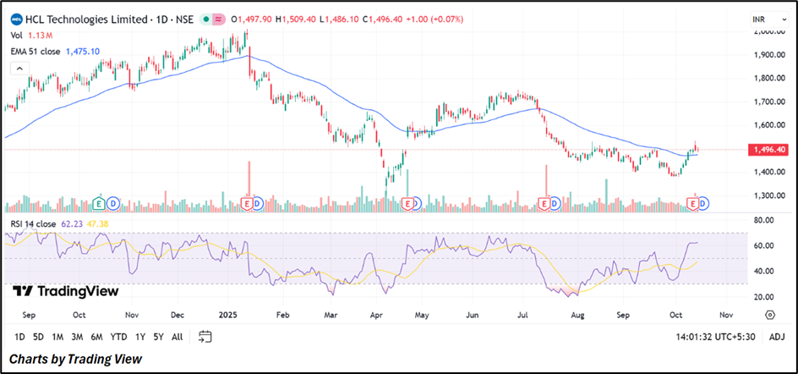Switch to the 6M time range

pyautogui.click(x=97, y=337)
